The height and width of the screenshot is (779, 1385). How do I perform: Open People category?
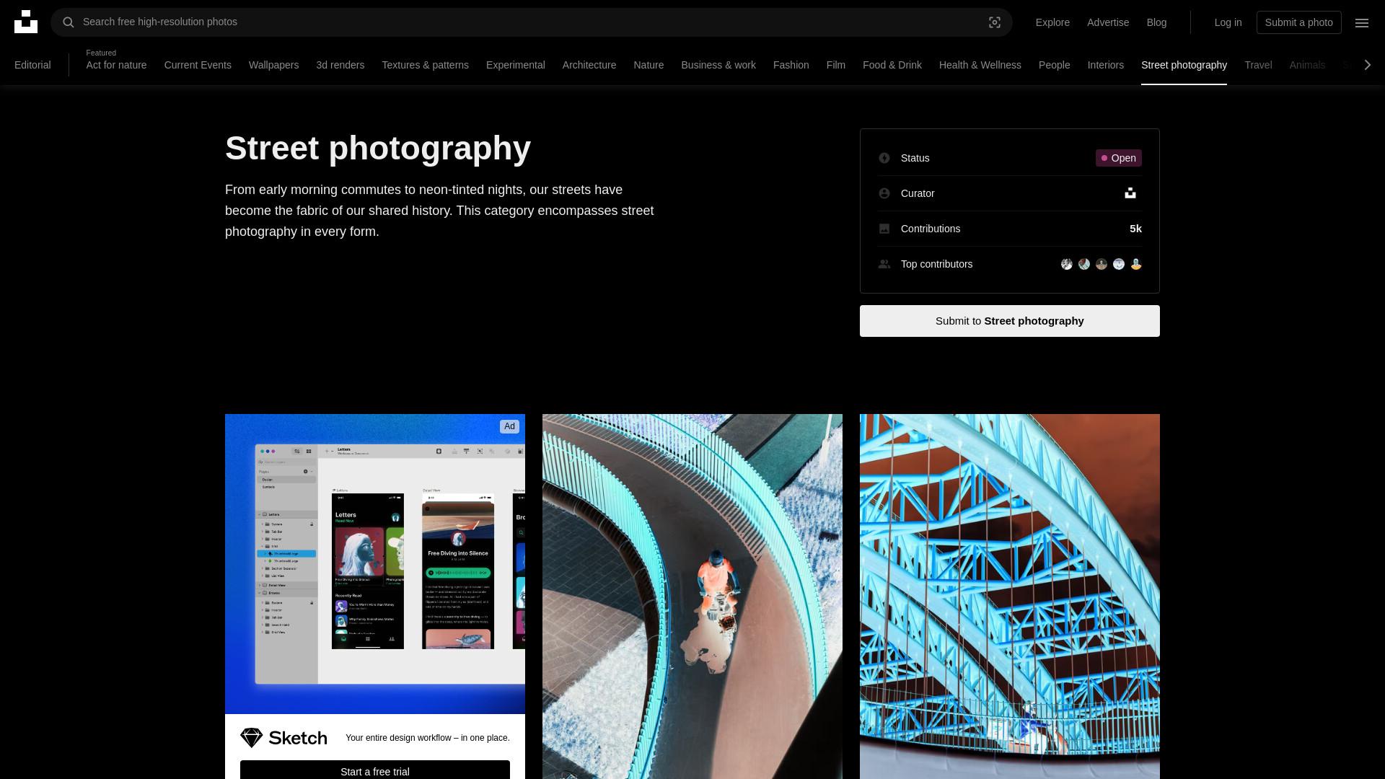pyautogui.click(x=1054, y=65)
